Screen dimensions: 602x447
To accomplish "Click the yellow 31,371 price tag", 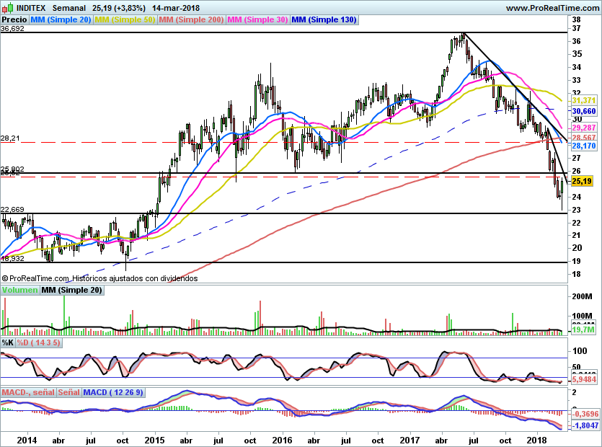I will 583,100.
